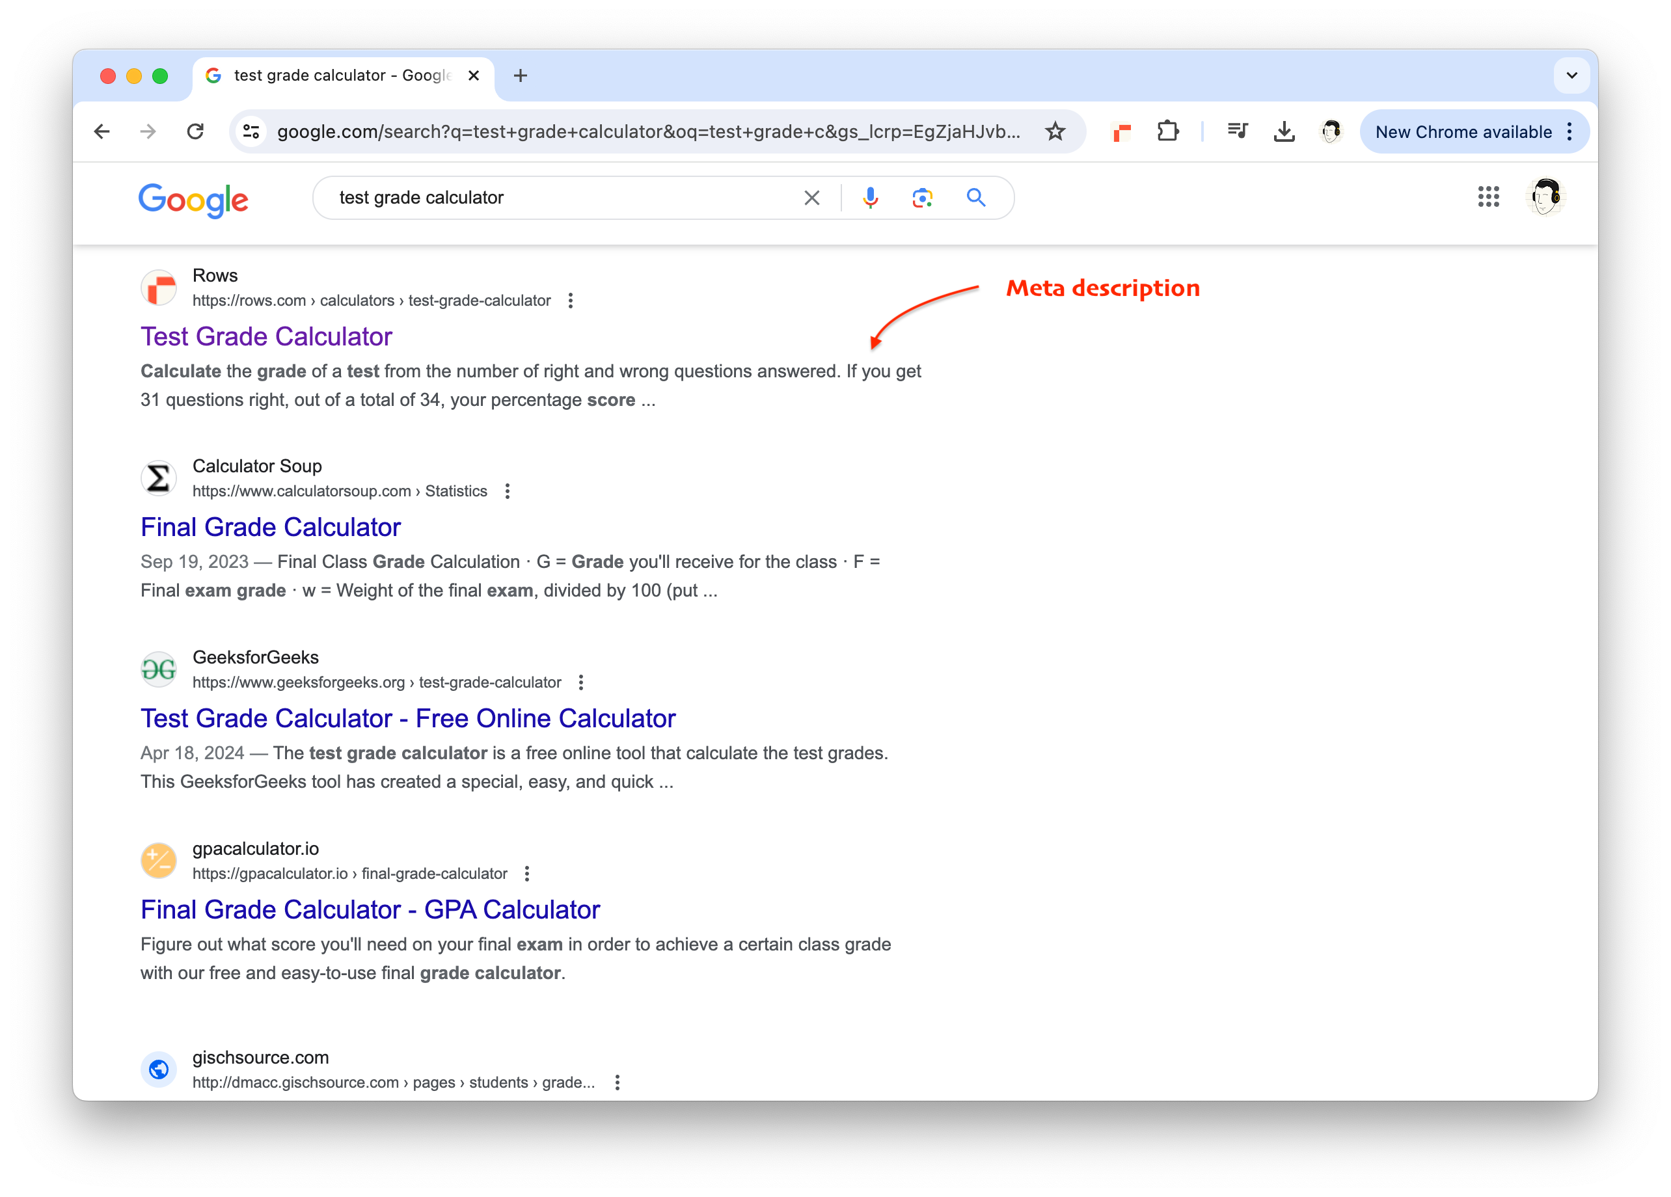Open the Test Grade Calculator link from Rows
Screen dimensions: 1671x1197
click(266, 336)
